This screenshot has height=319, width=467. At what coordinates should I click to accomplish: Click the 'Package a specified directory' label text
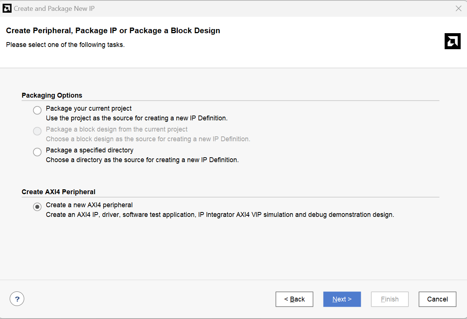[x=89, y=150]
